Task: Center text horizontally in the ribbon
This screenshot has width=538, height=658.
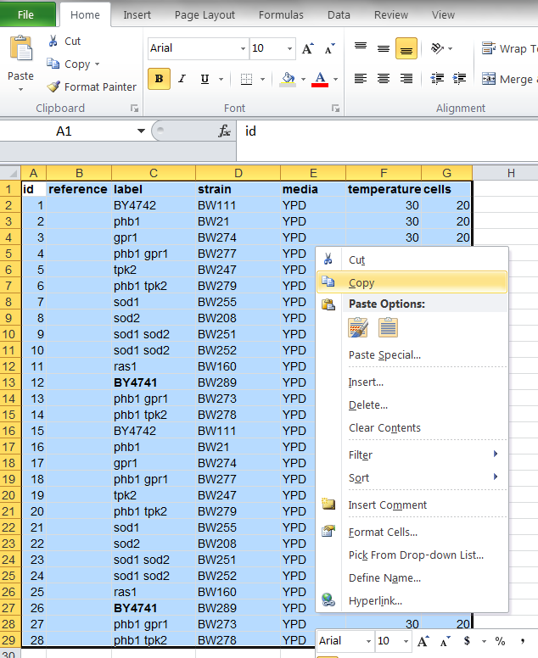Action: tap(384, 79)
